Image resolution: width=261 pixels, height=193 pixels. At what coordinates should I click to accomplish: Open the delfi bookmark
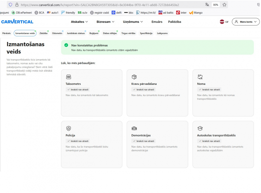[117, 13]
